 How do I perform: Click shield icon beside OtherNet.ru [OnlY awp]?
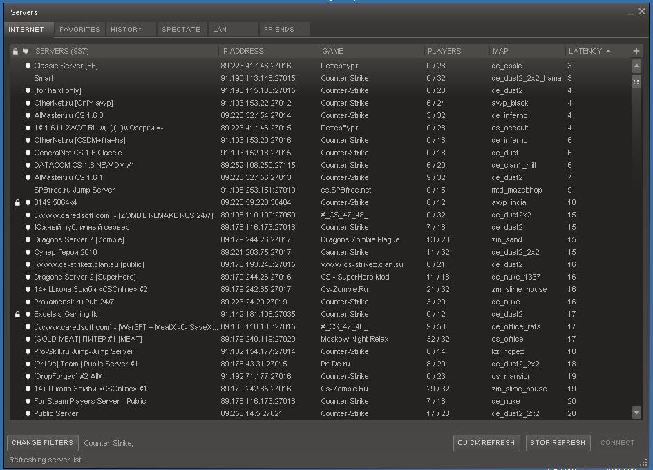pyautogui.click(x=28, y=103)
